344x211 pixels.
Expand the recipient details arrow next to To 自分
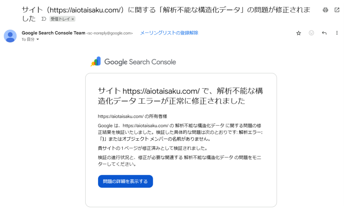(x=38, y=40)
